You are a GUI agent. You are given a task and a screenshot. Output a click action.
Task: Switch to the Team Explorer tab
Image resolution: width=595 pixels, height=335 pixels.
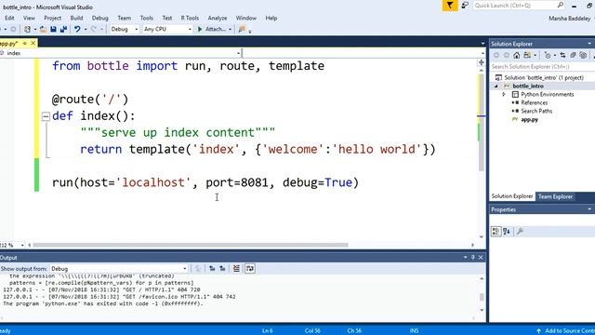[x=555, y=196]
